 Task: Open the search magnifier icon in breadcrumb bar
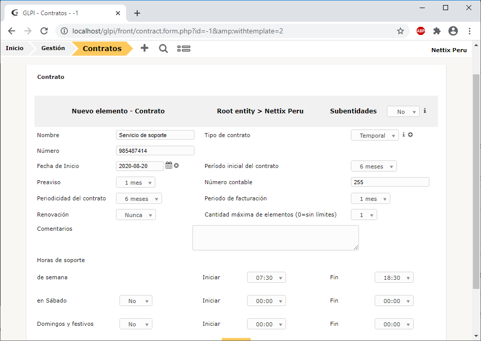click(x=164, y=49)
